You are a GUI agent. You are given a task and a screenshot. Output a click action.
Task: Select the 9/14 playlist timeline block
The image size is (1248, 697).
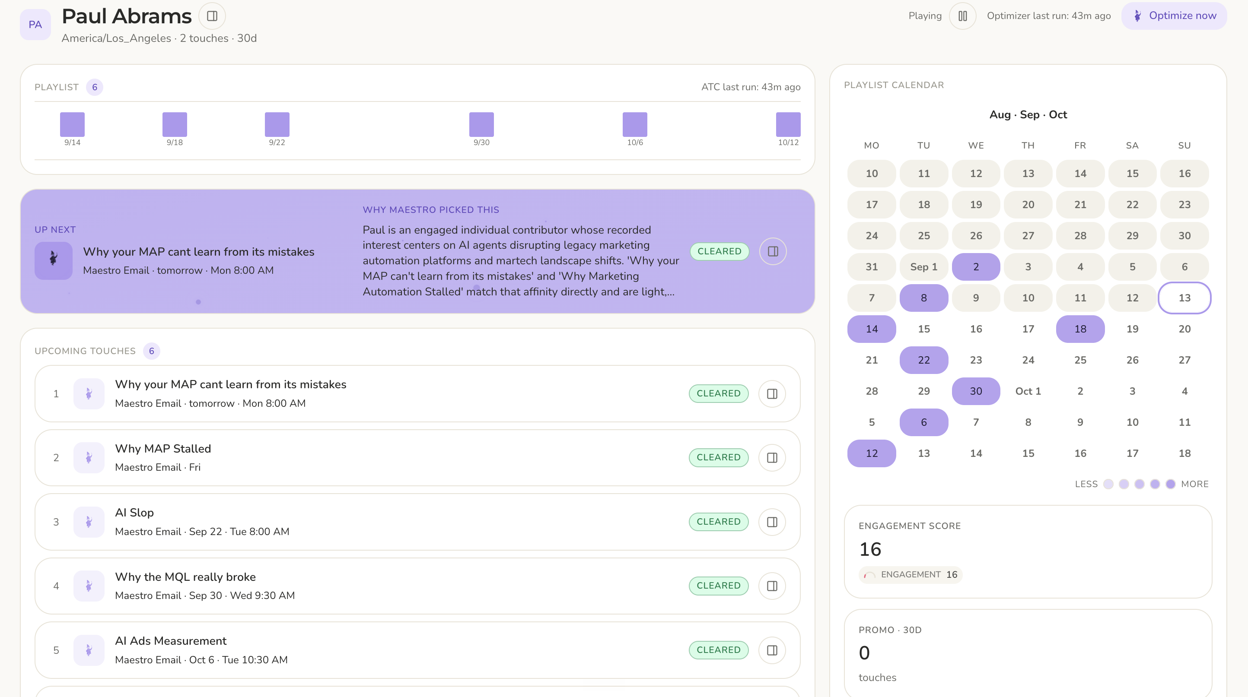72,124
